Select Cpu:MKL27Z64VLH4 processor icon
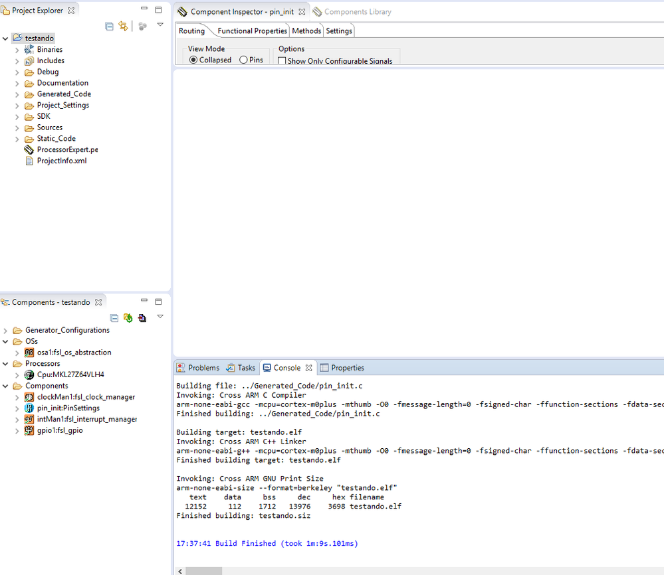 click(29, 374)
